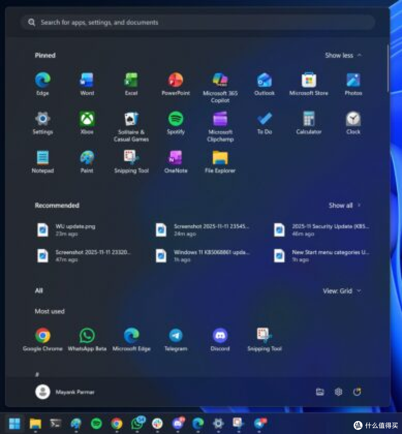
Task: Launch Calculator
Action: [x=309, y=122]
